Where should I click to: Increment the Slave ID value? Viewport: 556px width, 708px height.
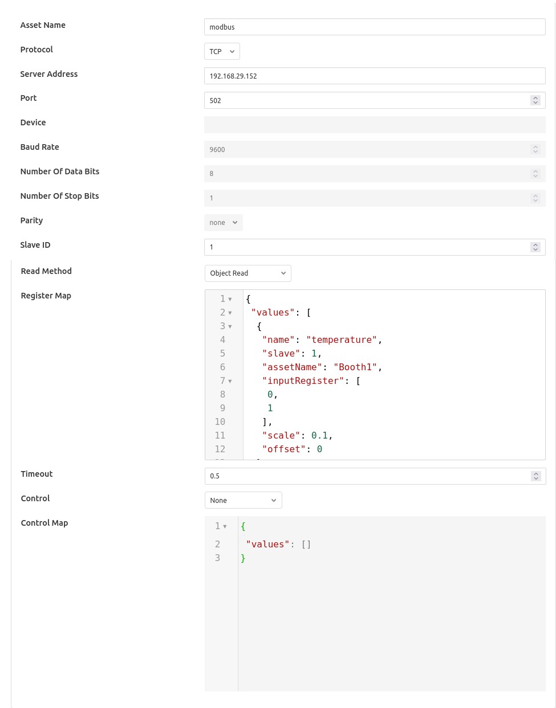pyautogui.click(x=535, y=245)
